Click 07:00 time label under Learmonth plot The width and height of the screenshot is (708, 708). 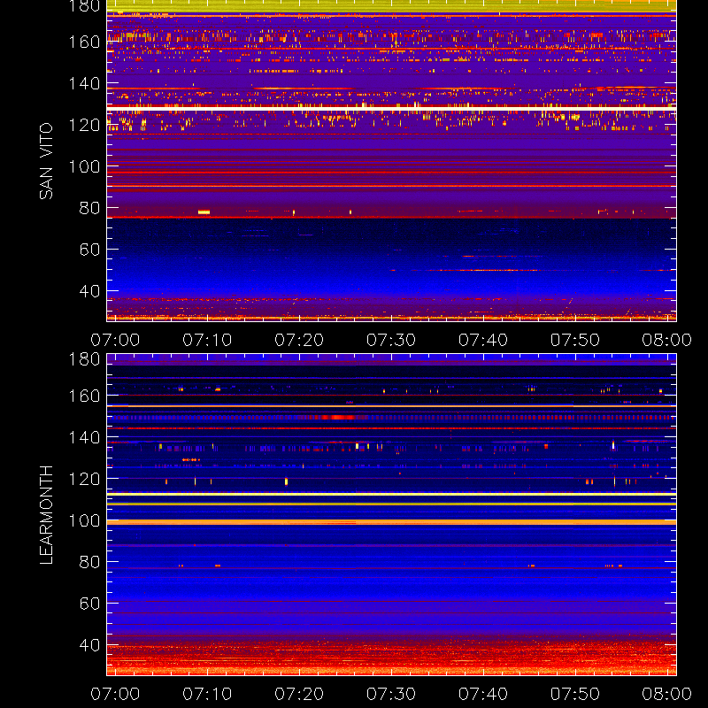115,694
